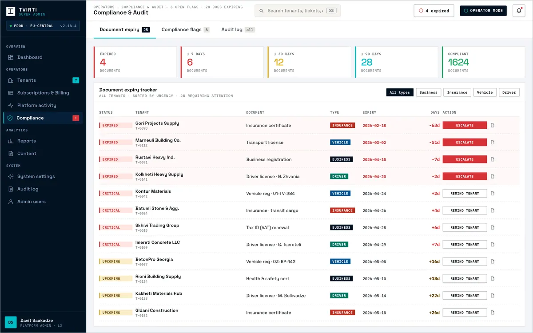Filter documents by Business type

click(x=428, y=92)
